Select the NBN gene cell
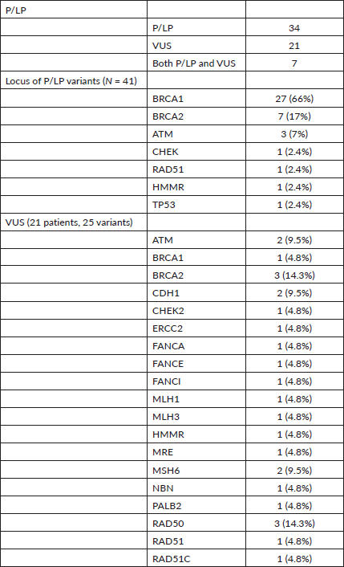Viewport: 344px width, 567px height. [x=196, y=487]
